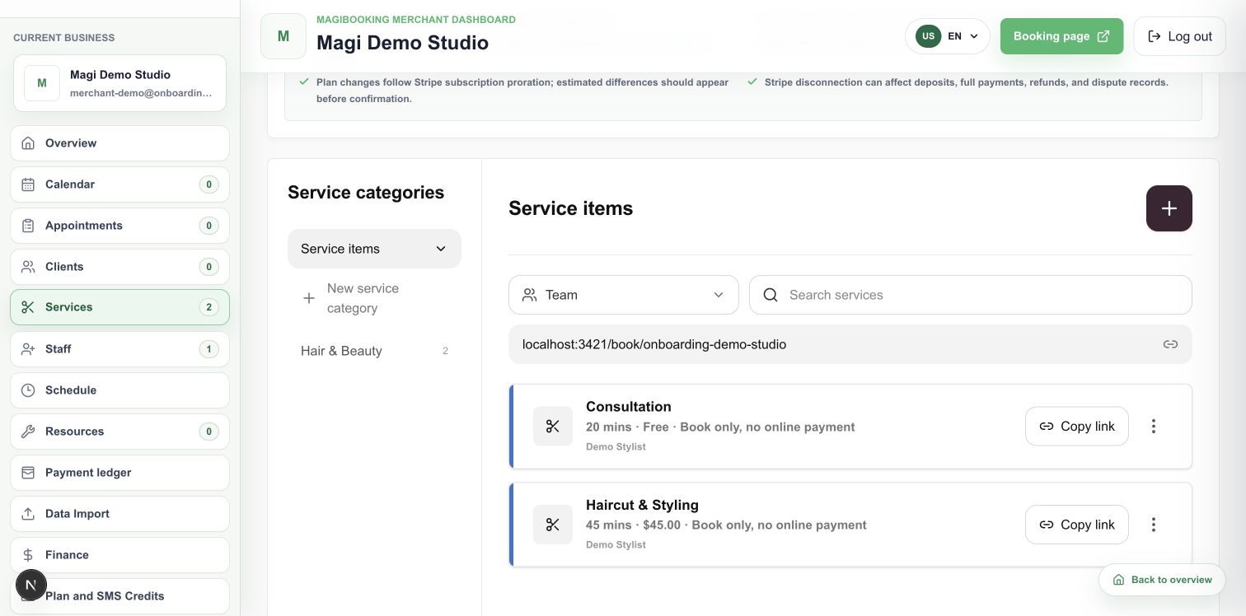Click the Service categories heading

point(366,193)
